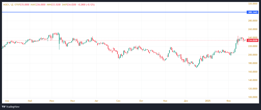Click the Апр label on time axis

pyautogui.click(x=7, y=100)
